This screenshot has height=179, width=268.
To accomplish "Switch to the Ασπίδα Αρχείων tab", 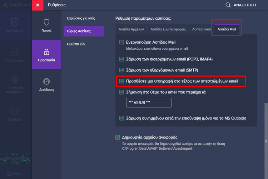I will pyautogui.click(x=131, y=29).
